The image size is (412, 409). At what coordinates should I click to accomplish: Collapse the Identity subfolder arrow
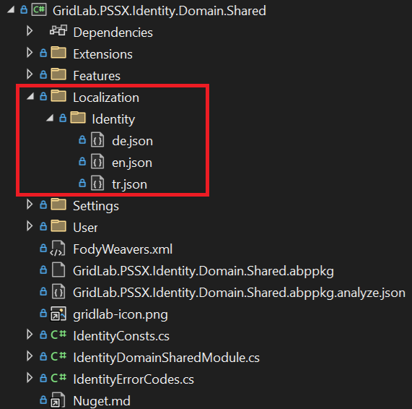pyautogui.click(x=50, y=118)
